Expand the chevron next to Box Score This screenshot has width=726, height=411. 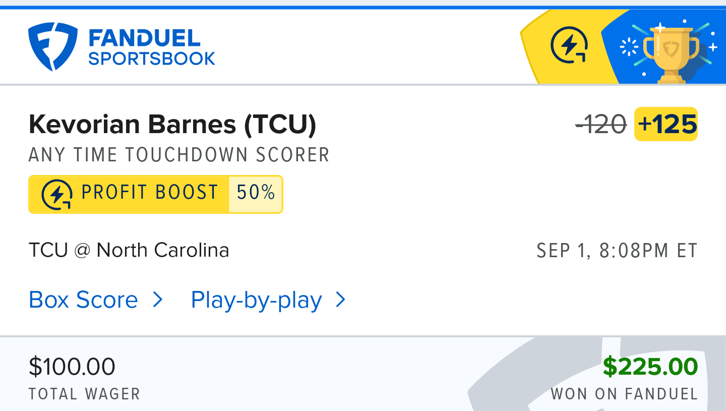(158, 300)
